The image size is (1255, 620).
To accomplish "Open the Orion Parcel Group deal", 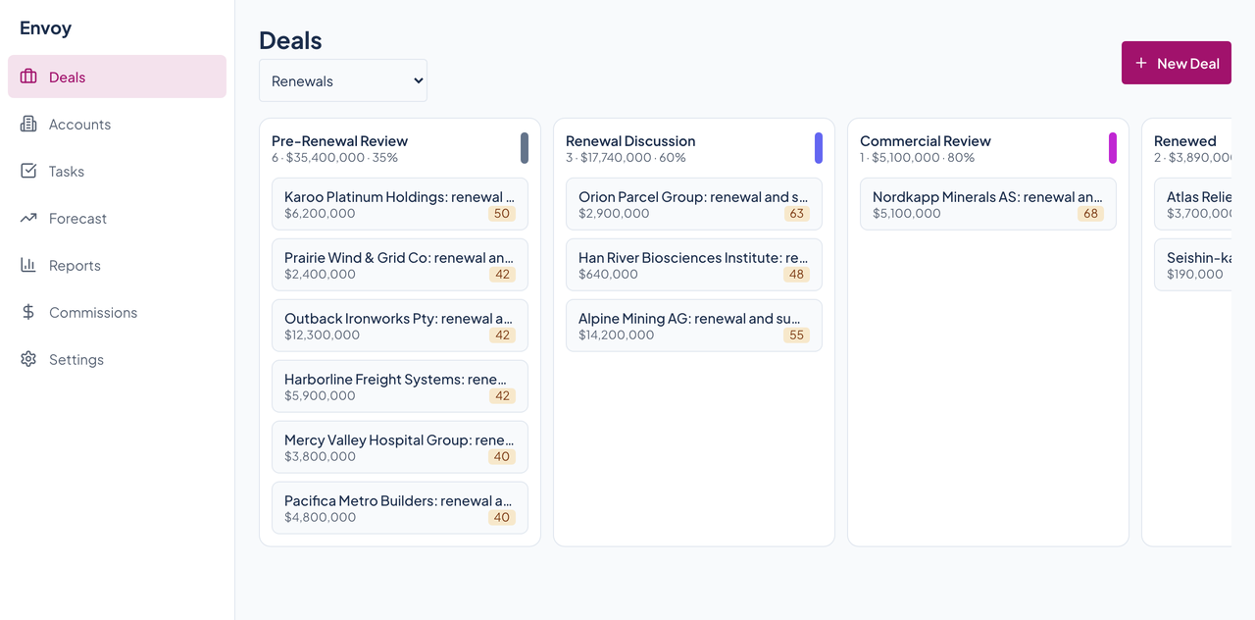I will pyautogui.click(x=694, y=204).
